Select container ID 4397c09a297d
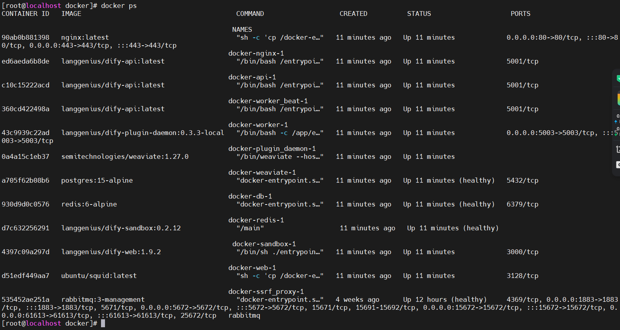The width and height of the screenshot is (620, 330). (x=25, y=252)
